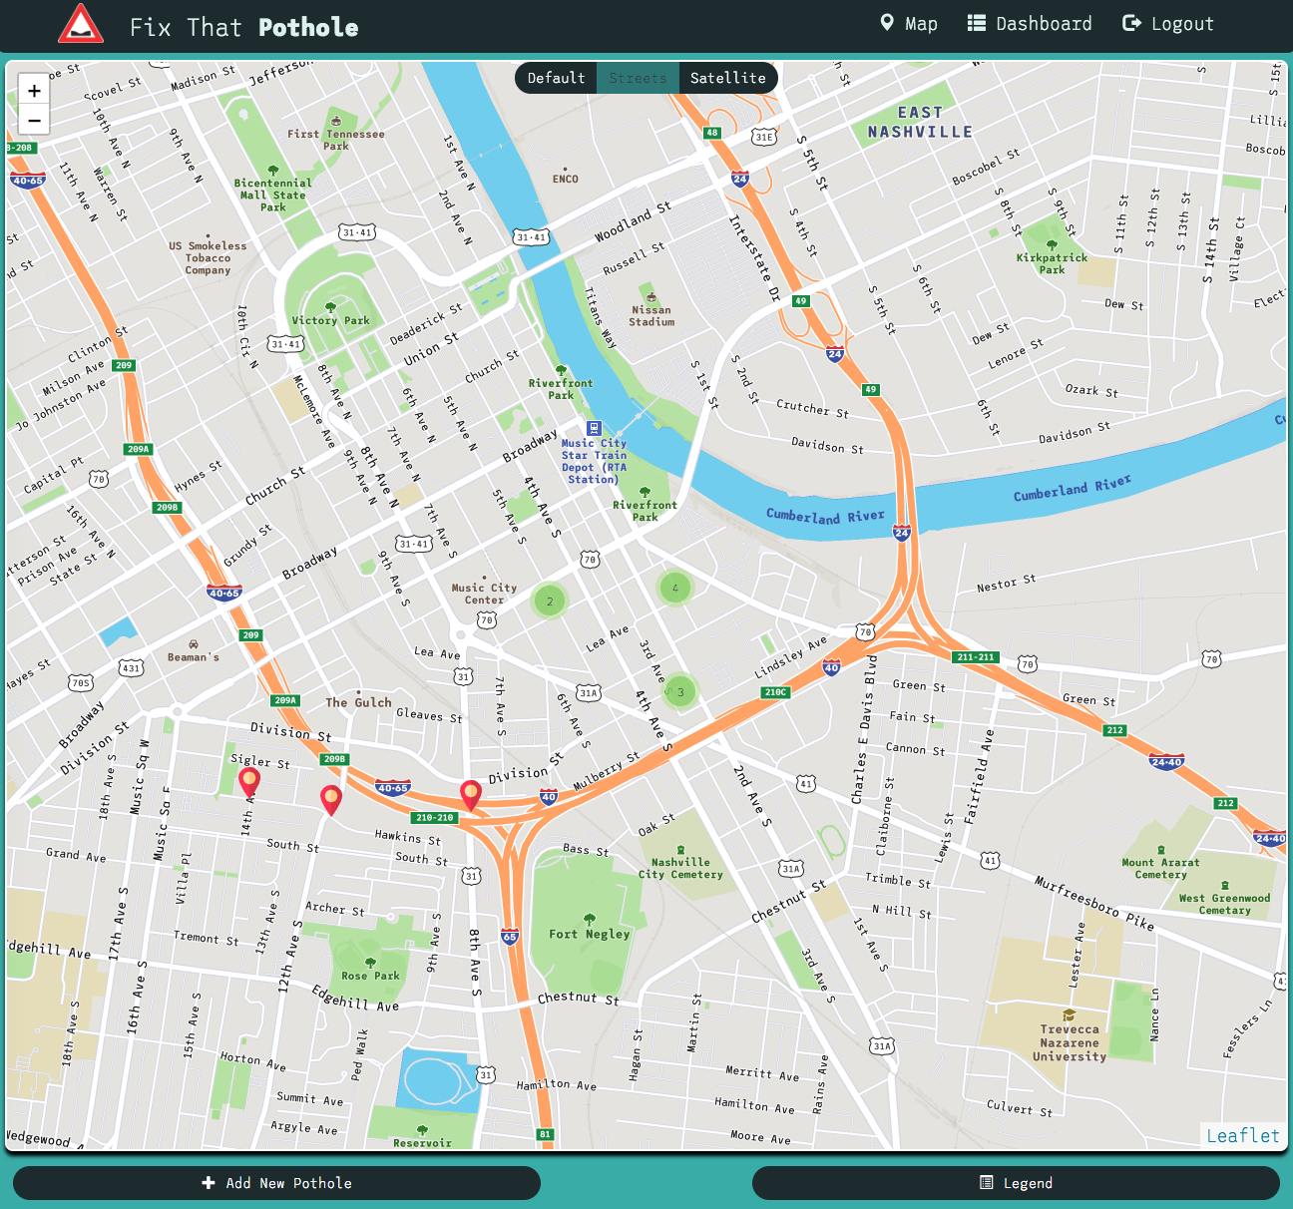Click the EAST NASHVILLE map label
This screenshot has width=1293, height=1209.
920,122
